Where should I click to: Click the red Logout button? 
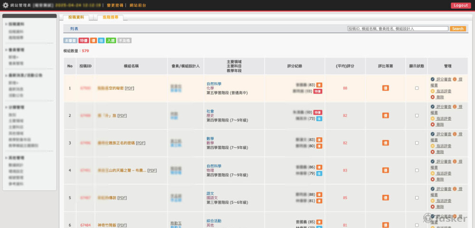click(x=460, y=5)
